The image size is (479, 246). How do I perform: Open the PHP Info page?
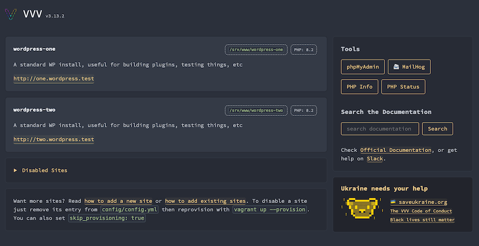coord(359,87)
